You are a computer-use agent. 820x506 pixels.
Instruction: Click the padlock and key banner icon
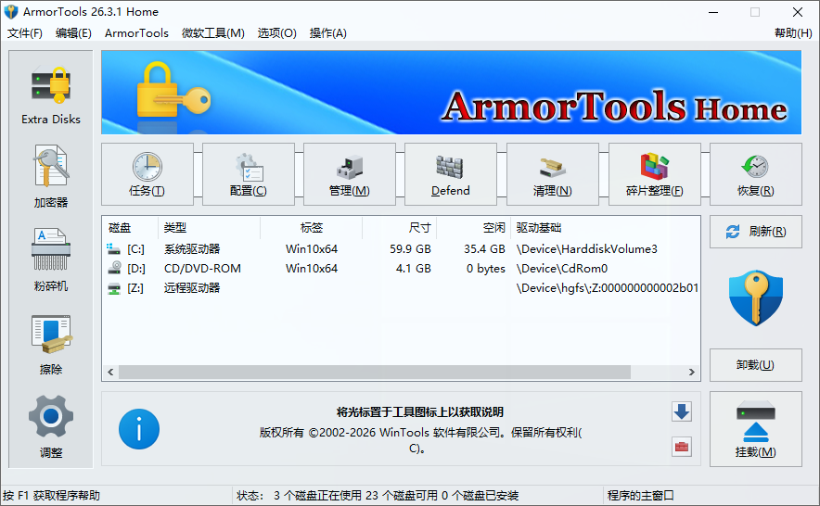coord(173,90)
